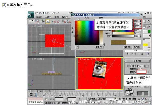Toggle the 发梢褪光 checkbox
Screen dimensions: 152x106
click(x=141, y=69)
